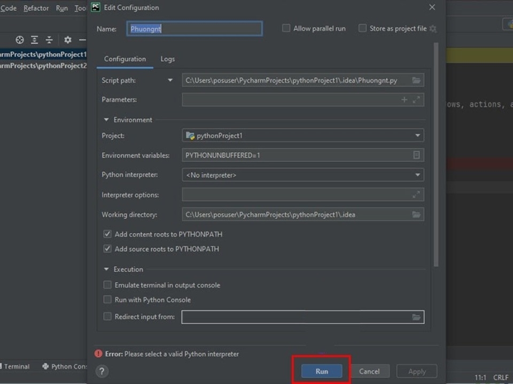The image size is (513, 384).
Task: Enable Run with Python Console
Action: pyautogui.click(x=107, y=300)
